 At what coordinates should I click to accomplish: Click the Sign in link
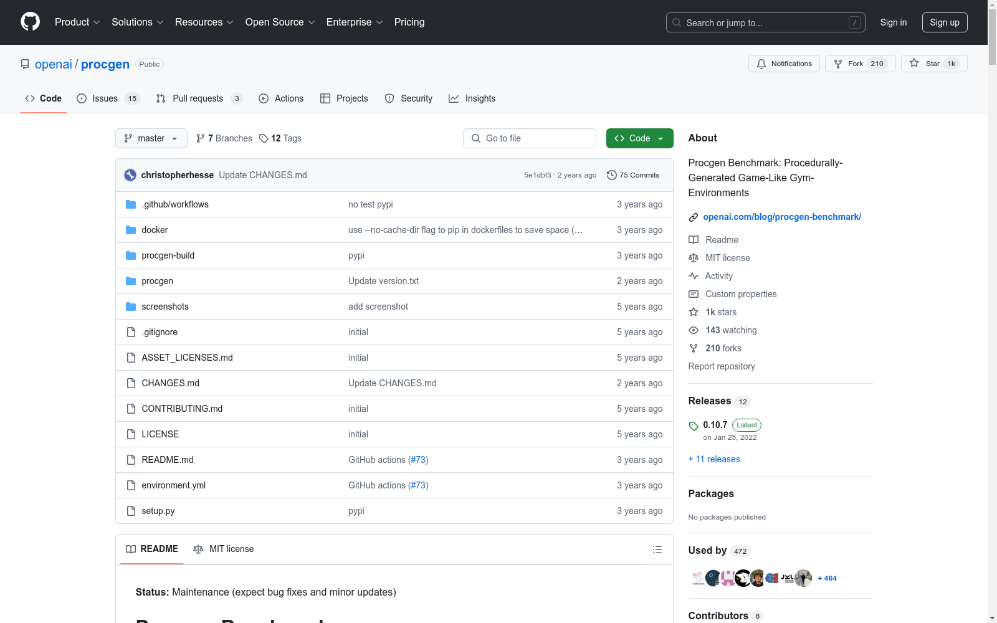pyautogui.click(x=894, y=22)
